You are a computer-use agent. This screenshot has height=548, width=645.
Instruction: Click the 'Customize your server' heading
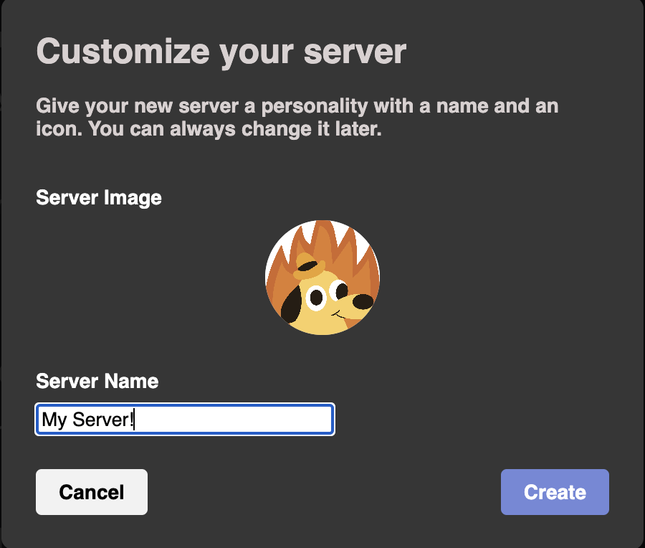click(221, 52)
